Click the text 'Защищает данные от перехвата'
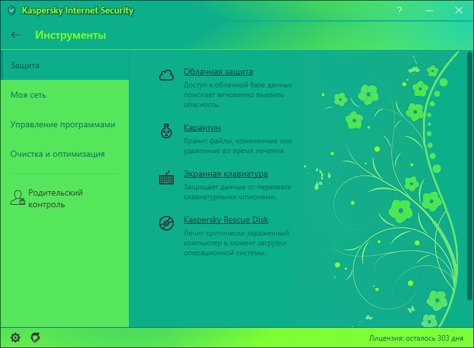 (237, 187)
